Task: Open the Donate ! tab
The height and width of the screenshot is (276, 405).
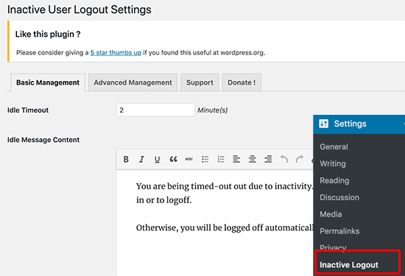Action: point(242,82)
